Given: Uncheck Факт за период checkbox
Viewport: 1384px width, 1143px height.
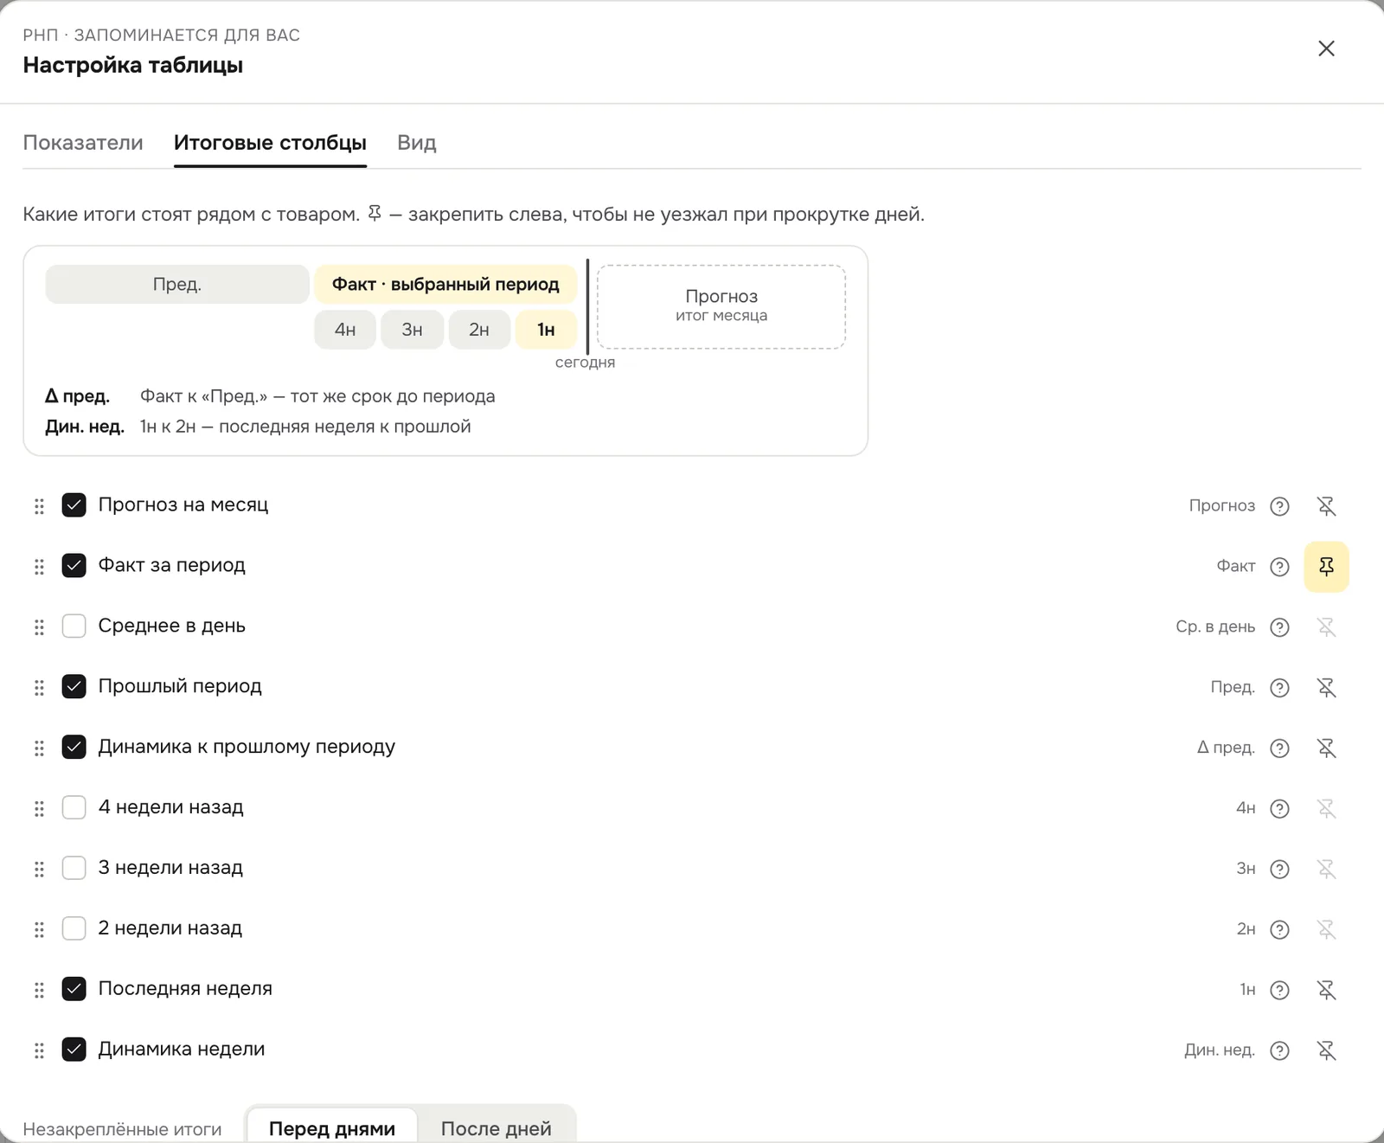Looking at the screenshot, I should click(x=74, y=566).
